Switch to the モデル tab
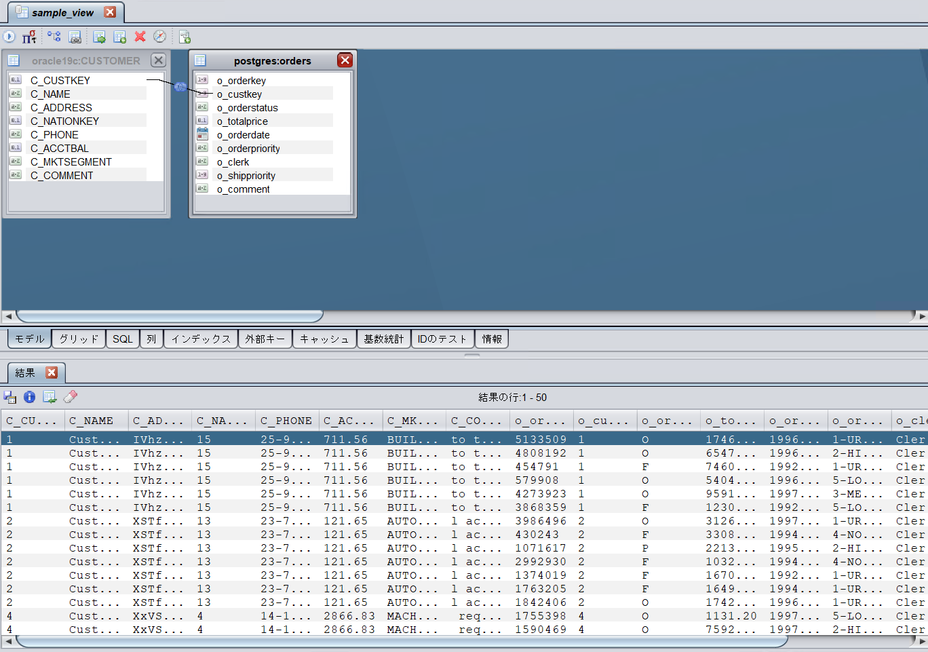The width and height of the screenshot is (928, 652). pyautogui.click(x=29, y=339)
